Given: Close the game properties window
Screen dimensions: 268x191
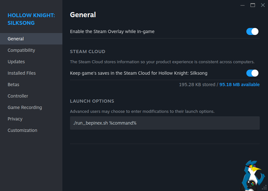Looking at the screenshot, I should pos(263,5).
